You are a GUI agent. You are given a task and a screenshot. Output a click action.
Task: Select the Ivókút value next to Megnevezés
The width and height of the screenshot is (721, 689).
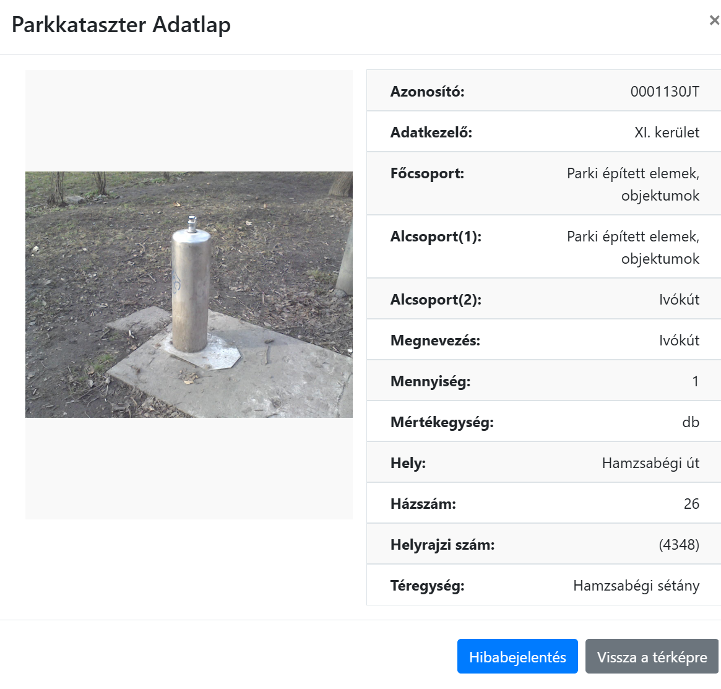pos(679,340)
